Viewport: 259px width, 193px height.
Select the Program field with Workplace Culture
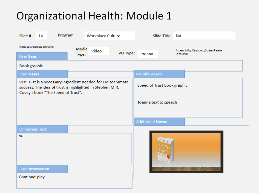coord(109,36)
